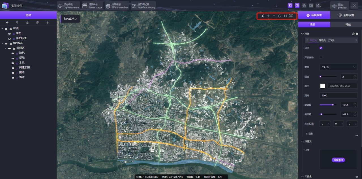The width and height of the screenshot is (362, 179).
Task: Zoom in the map with plus icon
Action: [x=268, y=16]
